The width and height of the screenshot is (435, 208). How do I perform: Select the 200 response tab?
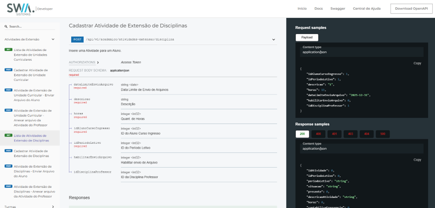pyautogui.click(x=302, y=134)
